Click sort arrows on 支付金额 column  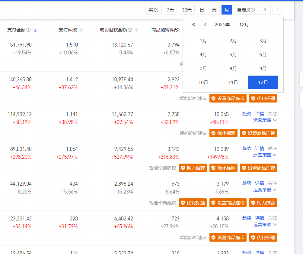[x=35, y=30]
